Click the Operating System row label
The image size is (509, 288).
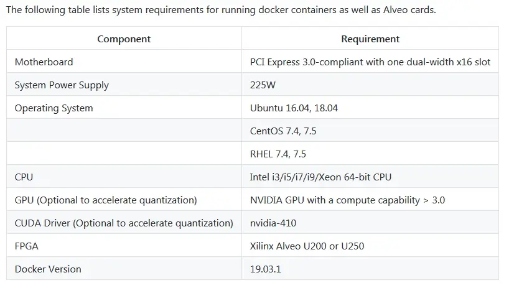pyautogui.click(x=54, y=108)
